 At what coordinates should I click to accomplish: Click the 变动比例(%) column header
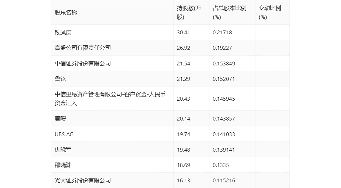(270, 12)
